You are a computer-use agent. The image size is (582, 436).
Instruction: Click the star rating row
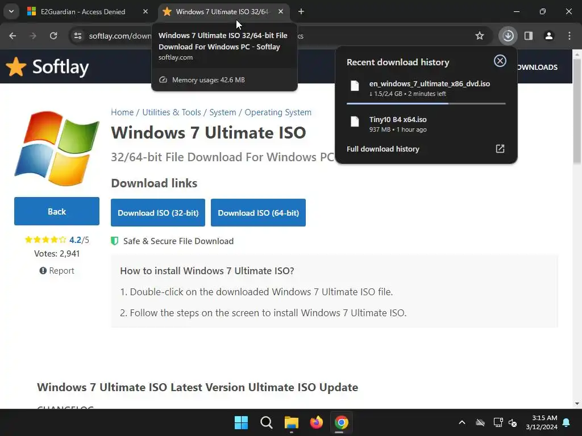point(45,240)
